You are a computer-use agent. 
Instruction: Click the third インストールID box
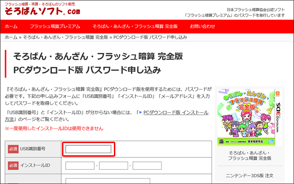point(147,166)
